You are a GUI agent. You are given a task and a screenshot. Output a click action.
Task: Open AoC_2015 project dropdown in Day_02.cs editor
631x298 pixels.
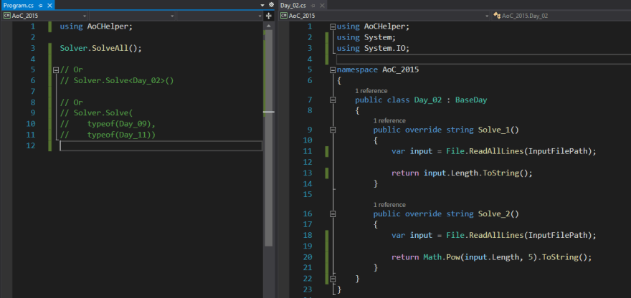pyautogui.click(x=384, y=16)
